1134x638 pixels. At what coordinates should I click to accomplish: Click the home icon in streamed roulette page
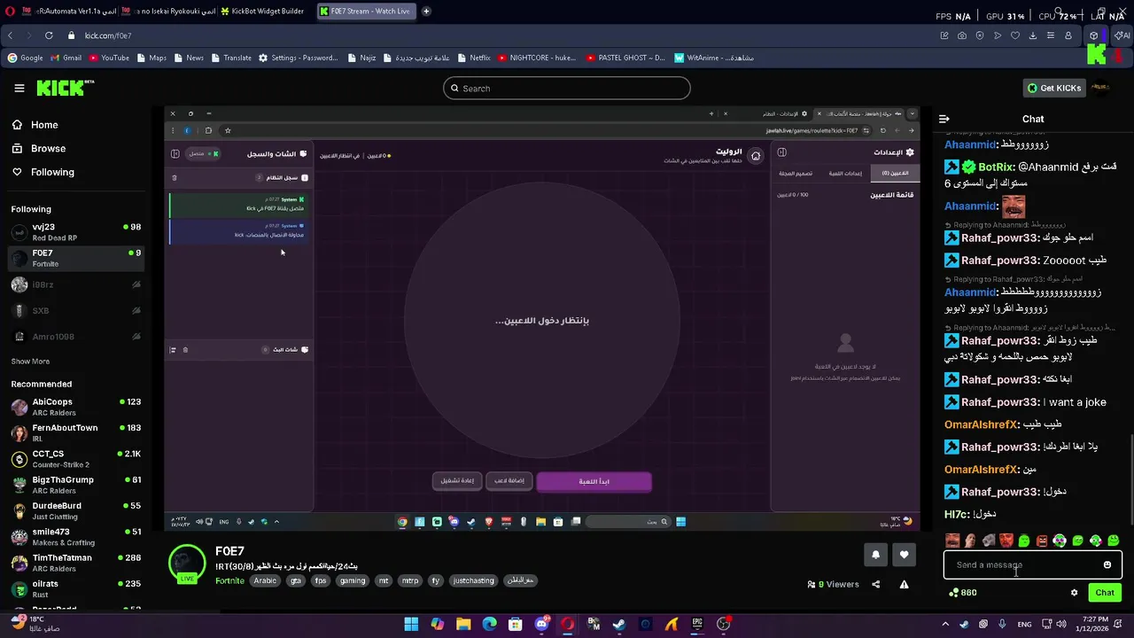[x=756, y=155]
